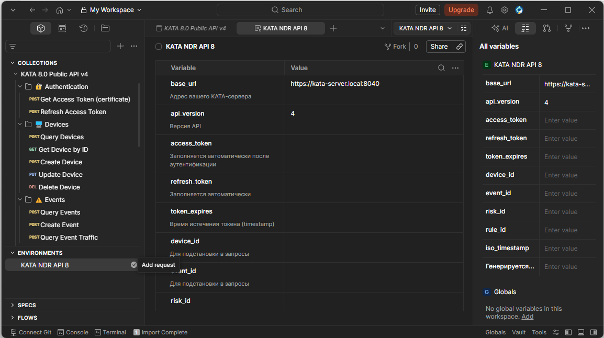Image resolution: width=604 pixels, height=338 pixels.
Task: Open environment selector dropdown KATA NDR API 8
Action: 425,28
